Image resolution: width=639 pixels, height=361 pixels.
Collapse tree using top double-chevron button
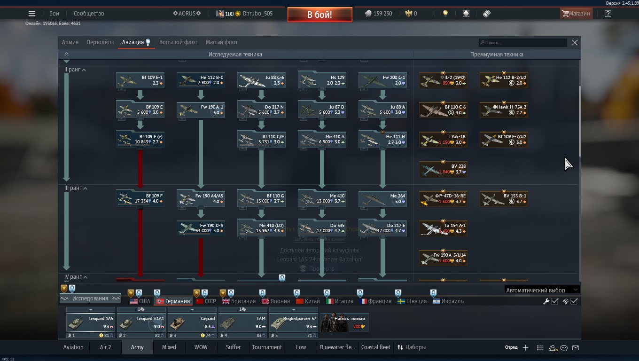(x=66, y=55)
